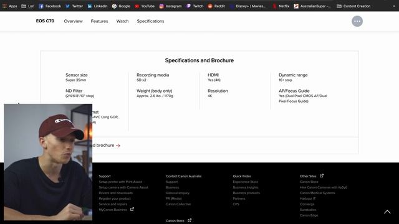Open the Facebook bookmark
The image size is (399, 224).
click(x=50, y=6)
